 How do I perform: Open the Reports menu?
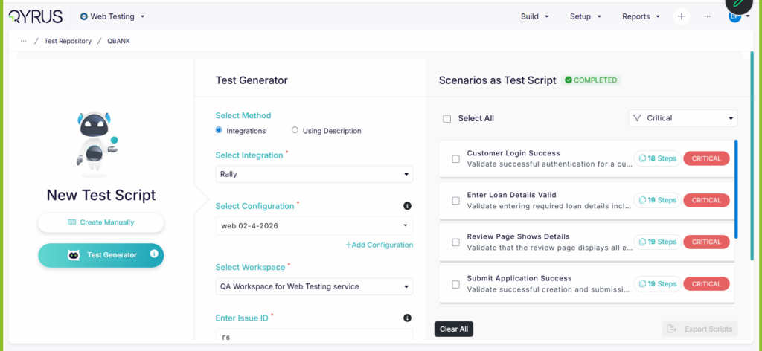[641, 16]
